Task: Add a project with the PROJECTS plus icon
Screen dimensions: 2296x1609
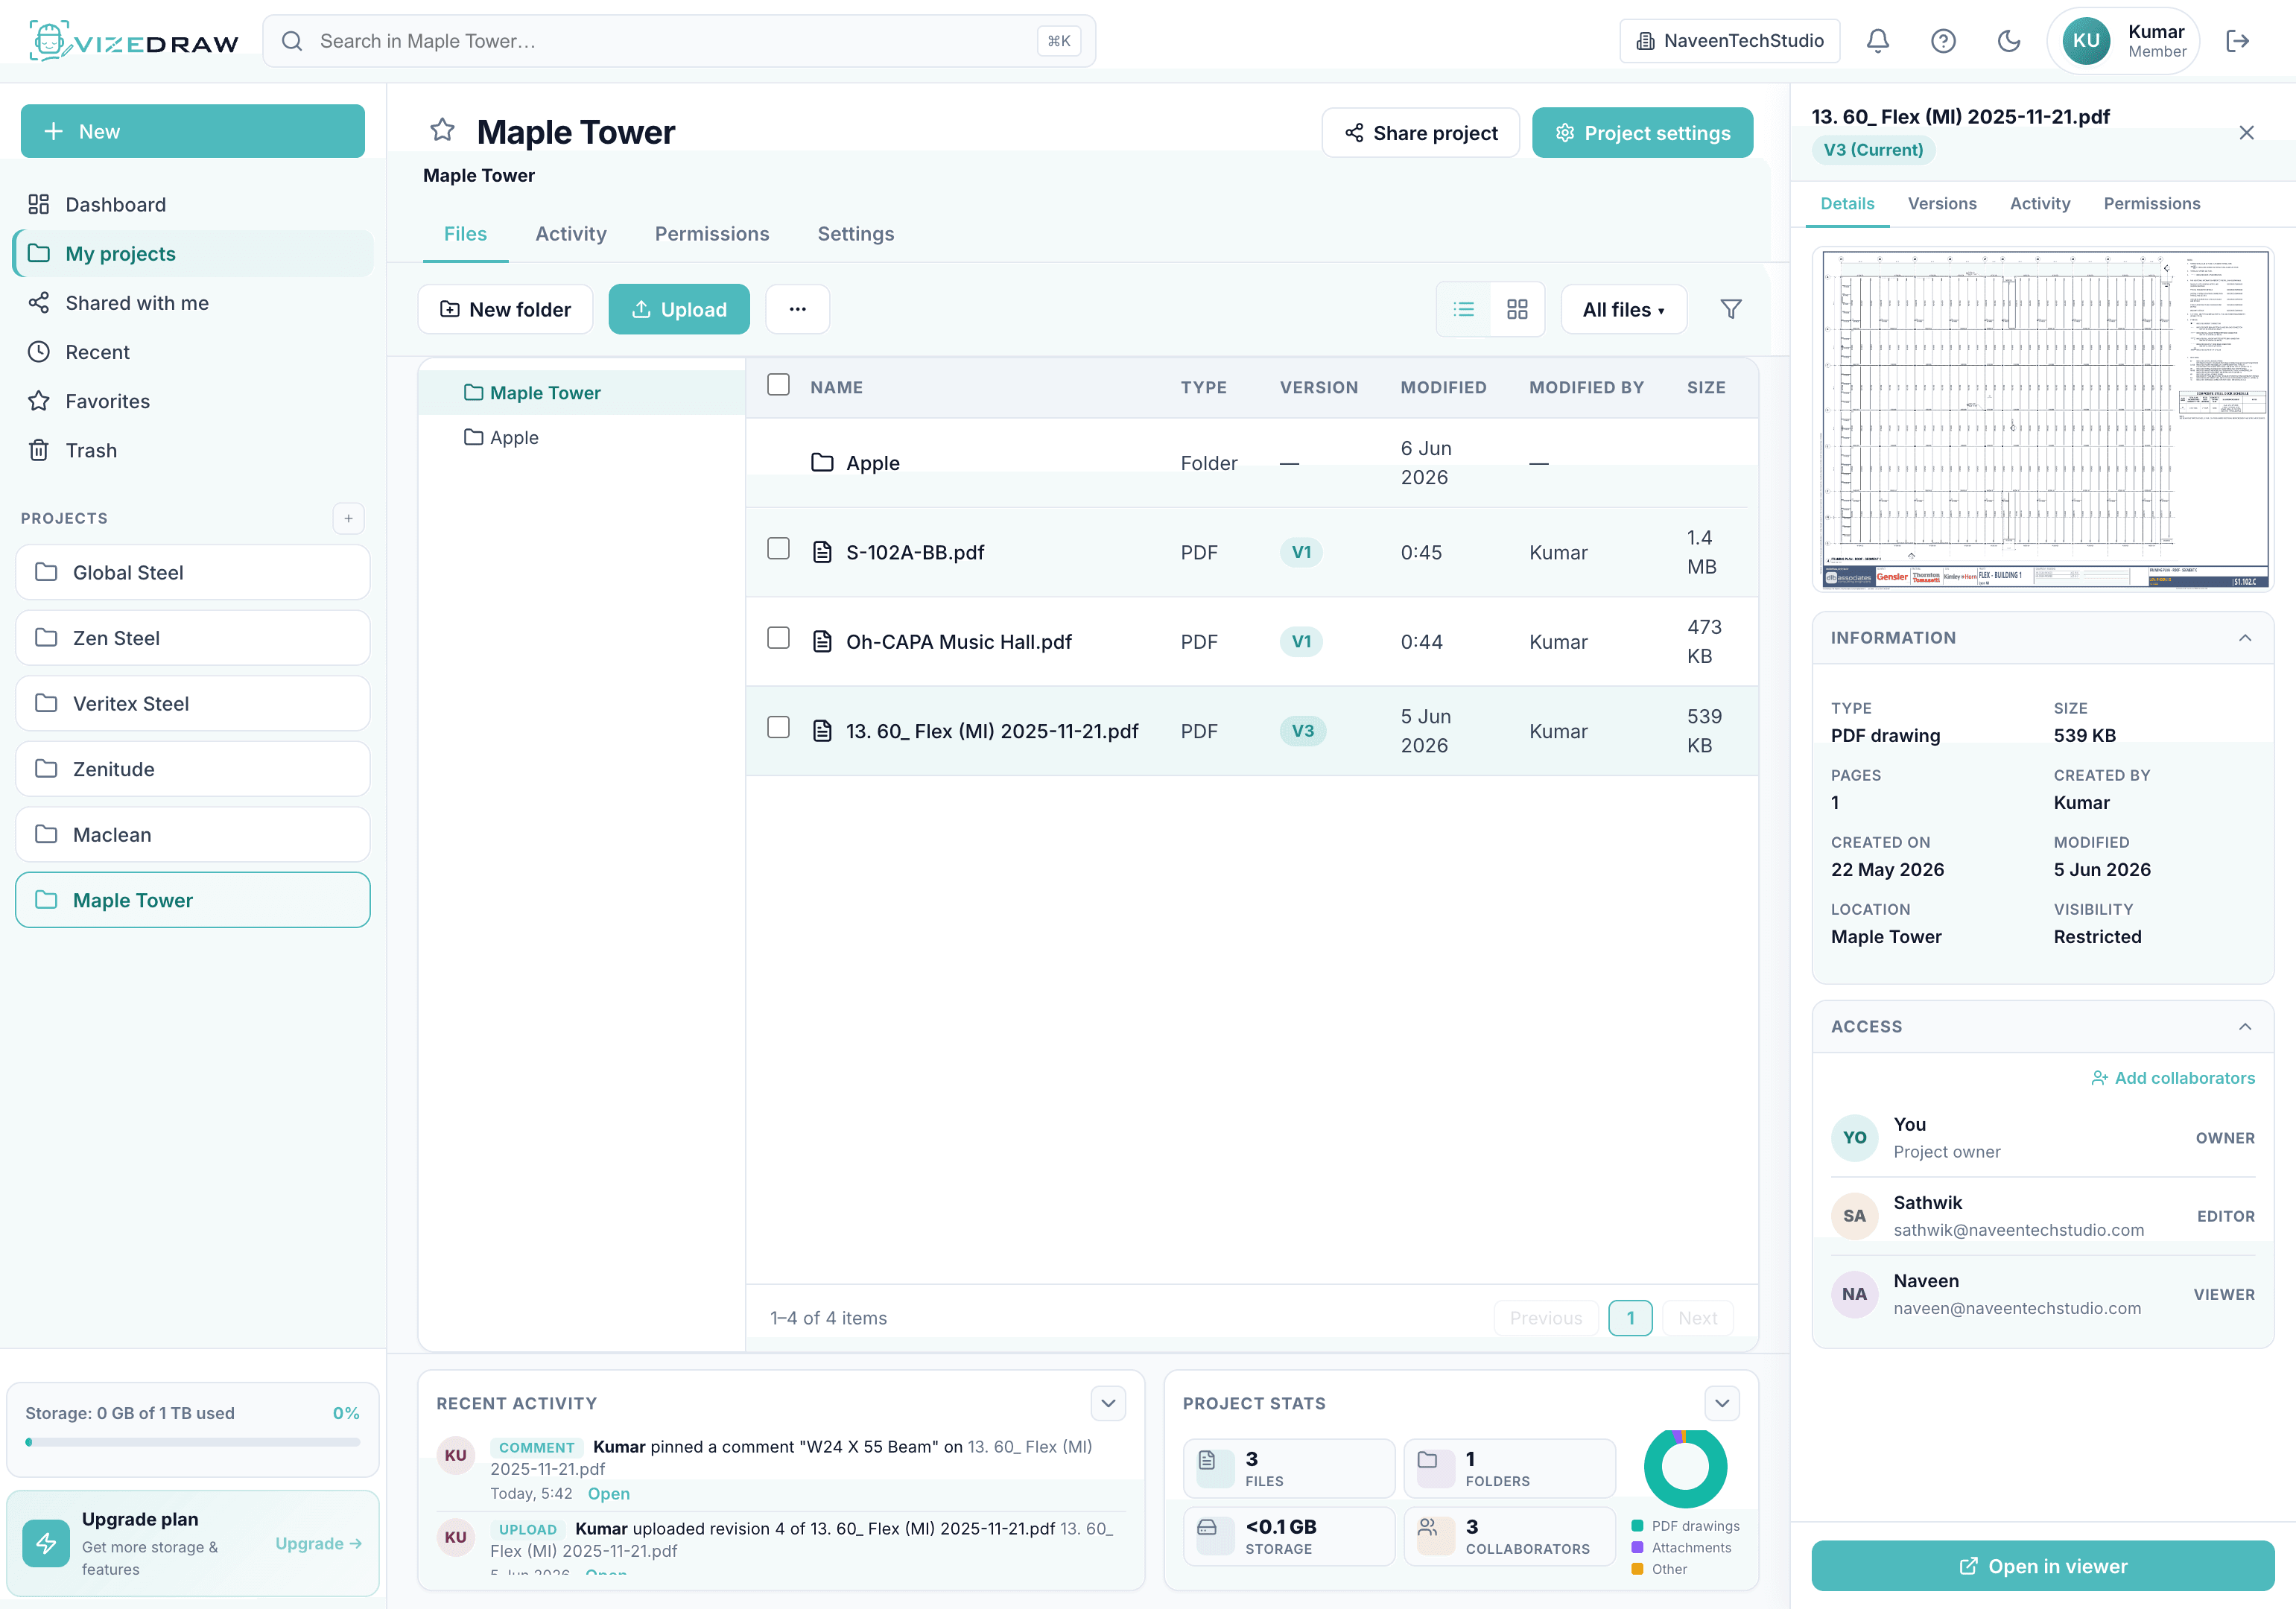Action: 348,518
